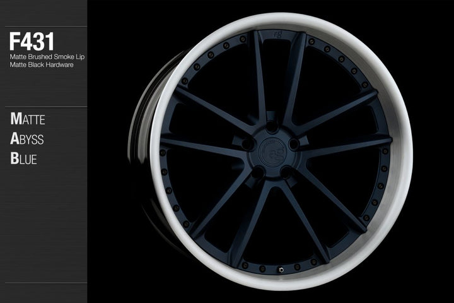Select the F431 model title
The image size is (454, 303).
(x=32, y=43)
